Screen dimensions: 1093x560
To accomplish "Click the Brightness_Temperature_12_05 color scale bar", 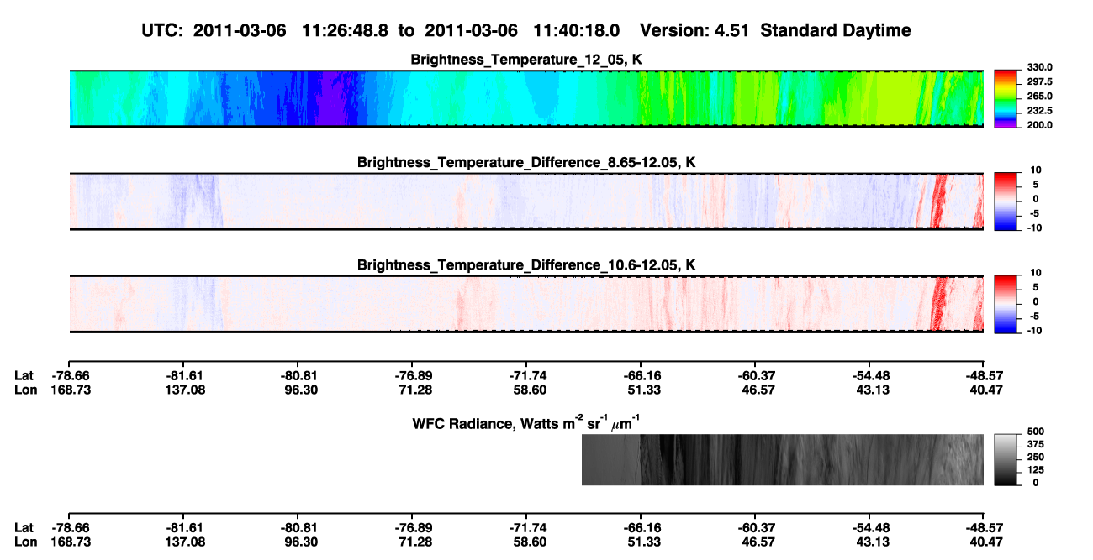I will pyautogui.click(x=1006, y=97).
